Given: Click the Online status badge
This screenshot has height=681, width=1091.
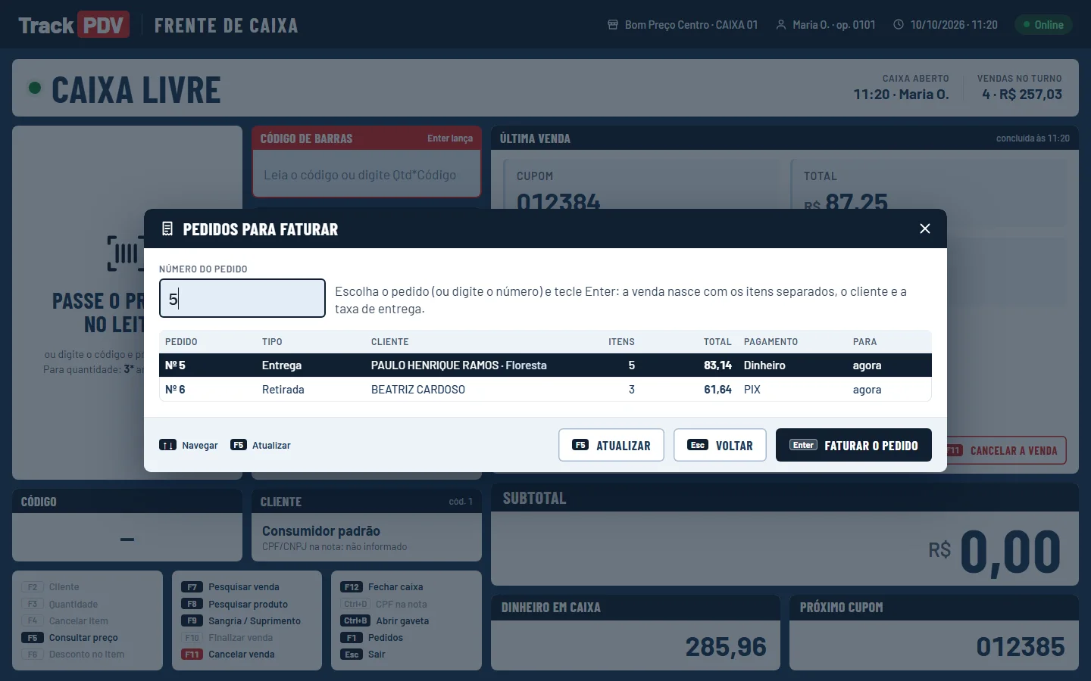Looking at the screenshot, I should pyautogui.click(x=1043, y=25).
